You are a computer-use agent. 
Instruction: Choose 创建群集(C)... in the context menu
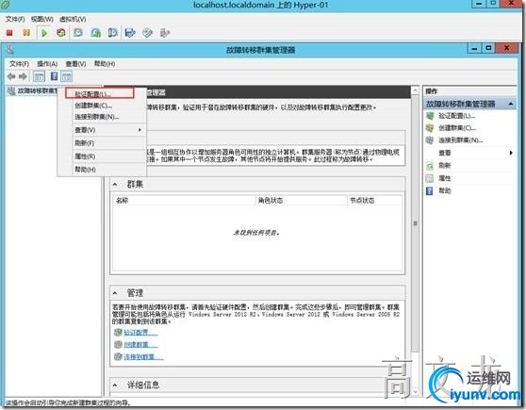point(103,106)
